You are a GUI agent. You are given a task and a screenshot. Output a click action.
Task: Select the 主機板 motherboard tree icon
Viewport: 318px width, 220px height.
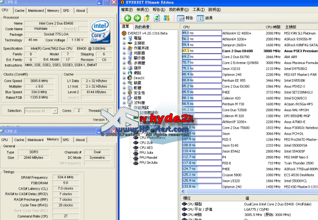[x=130, y=43]
